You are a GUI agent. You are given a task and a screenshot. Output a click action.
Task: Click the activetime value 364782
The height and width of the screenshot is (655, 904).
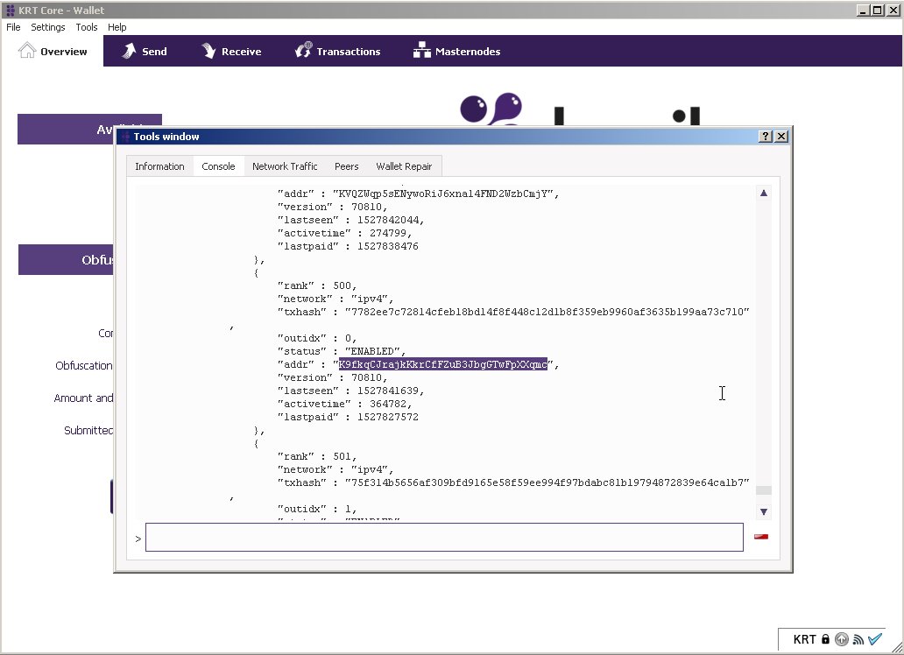click(x=388, y=405)
